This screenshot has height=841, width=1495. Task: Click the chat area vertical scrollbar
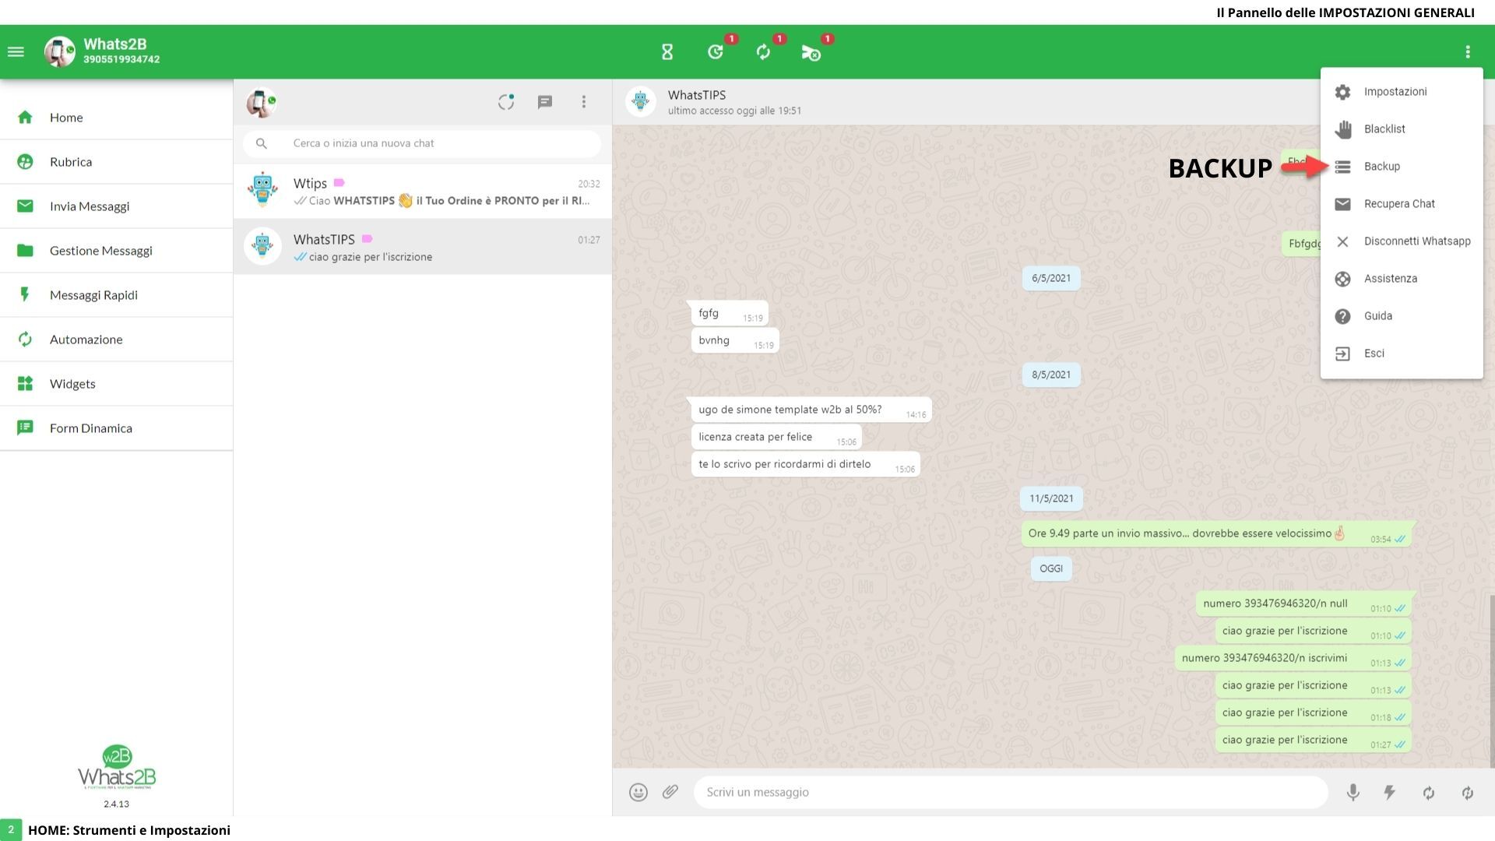pos(1492,681)
